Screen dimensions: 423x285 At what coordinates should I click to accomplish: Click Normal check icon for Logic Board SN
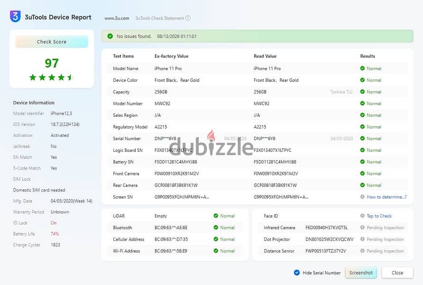tap(362, 150)
